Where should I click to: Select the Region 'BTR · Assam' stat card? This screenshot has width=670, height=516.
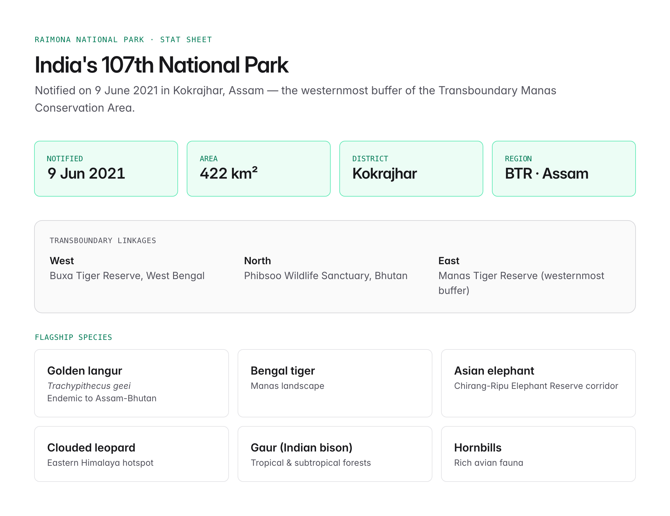click(564, 169)
